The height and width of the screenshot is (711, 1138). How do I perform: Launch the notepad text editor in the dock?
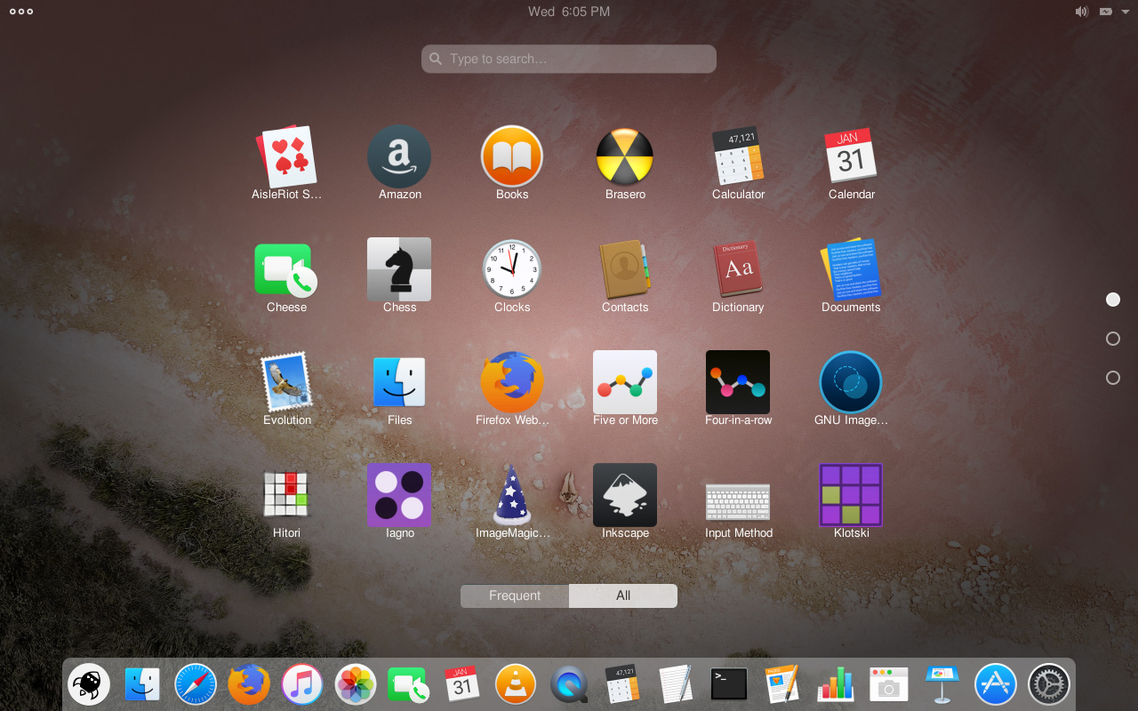point(676,684)
